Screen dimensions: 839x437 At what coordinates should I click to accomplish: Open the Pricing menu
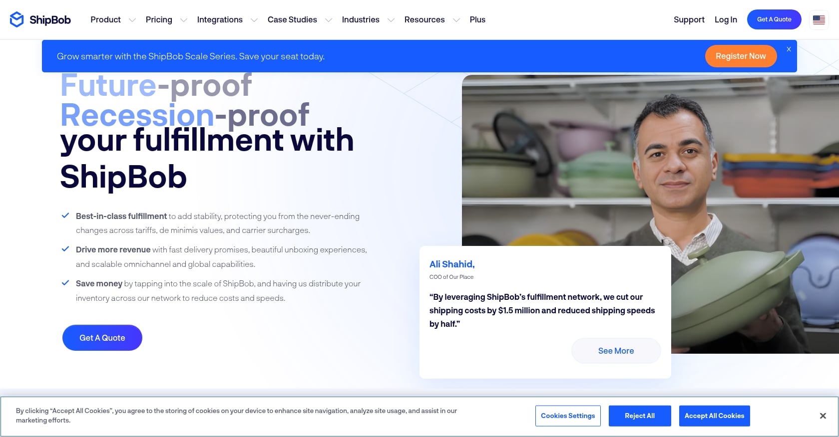click(159, 19)
